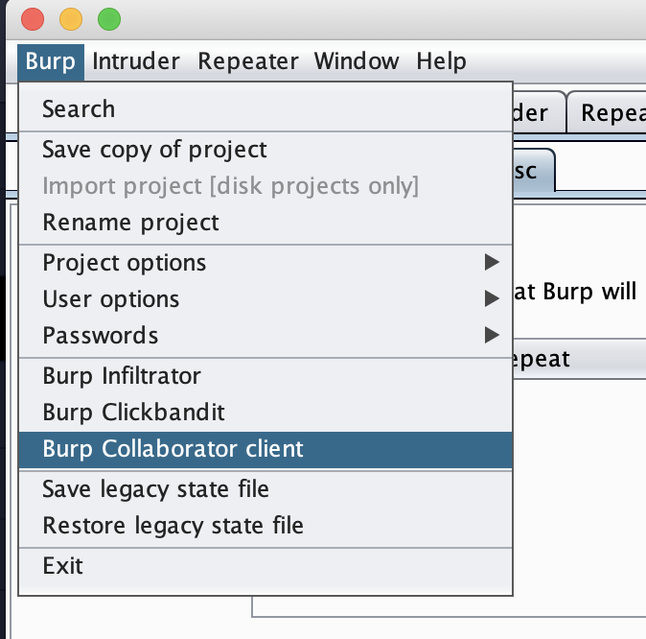Click the green zoom window button

click(109, 19)
